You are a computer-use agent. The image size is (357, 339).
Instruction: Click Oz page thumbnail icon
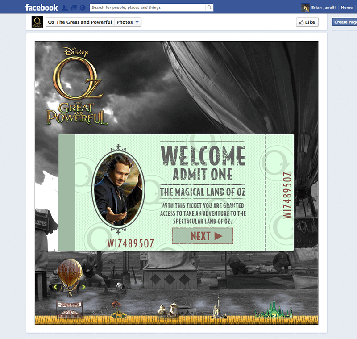click(x=37, y=22)
